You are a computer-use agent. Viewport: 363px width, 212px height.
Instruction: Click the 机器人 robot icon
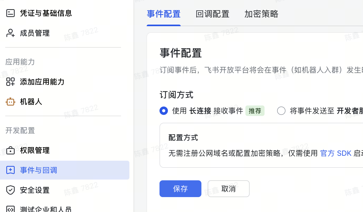[x=10, y=102]
